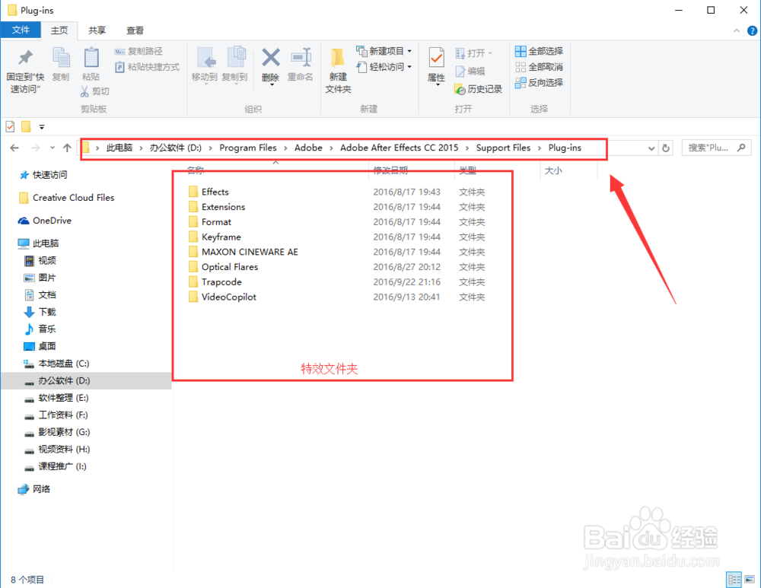The height and width of the screenshot is (588, 761).
Task: Select the Optical Flares folder
Action: pyautogui.click(x=230, y=267)
